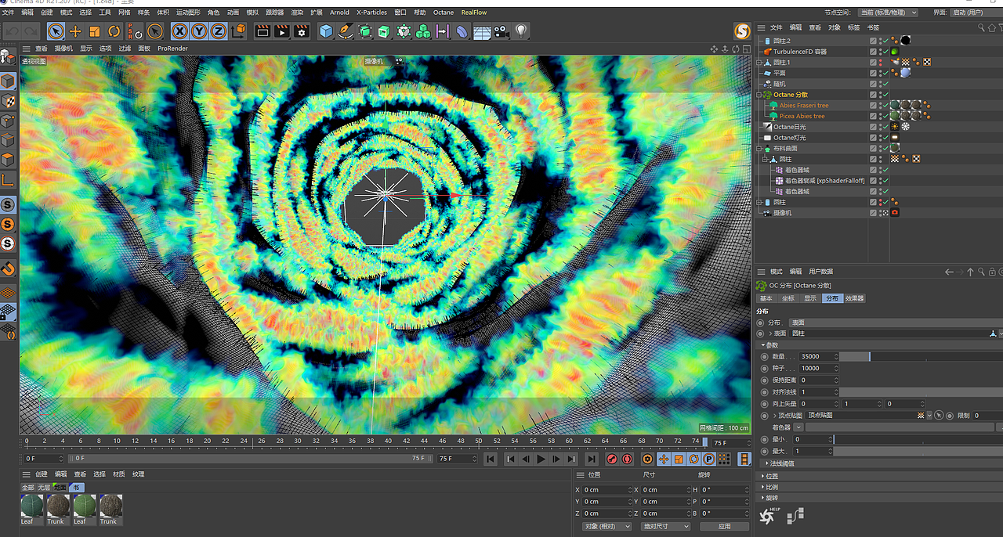The width and height of the screenshot is (1003, 537).
Task: Play the animation forward
Action: [541, 460]
